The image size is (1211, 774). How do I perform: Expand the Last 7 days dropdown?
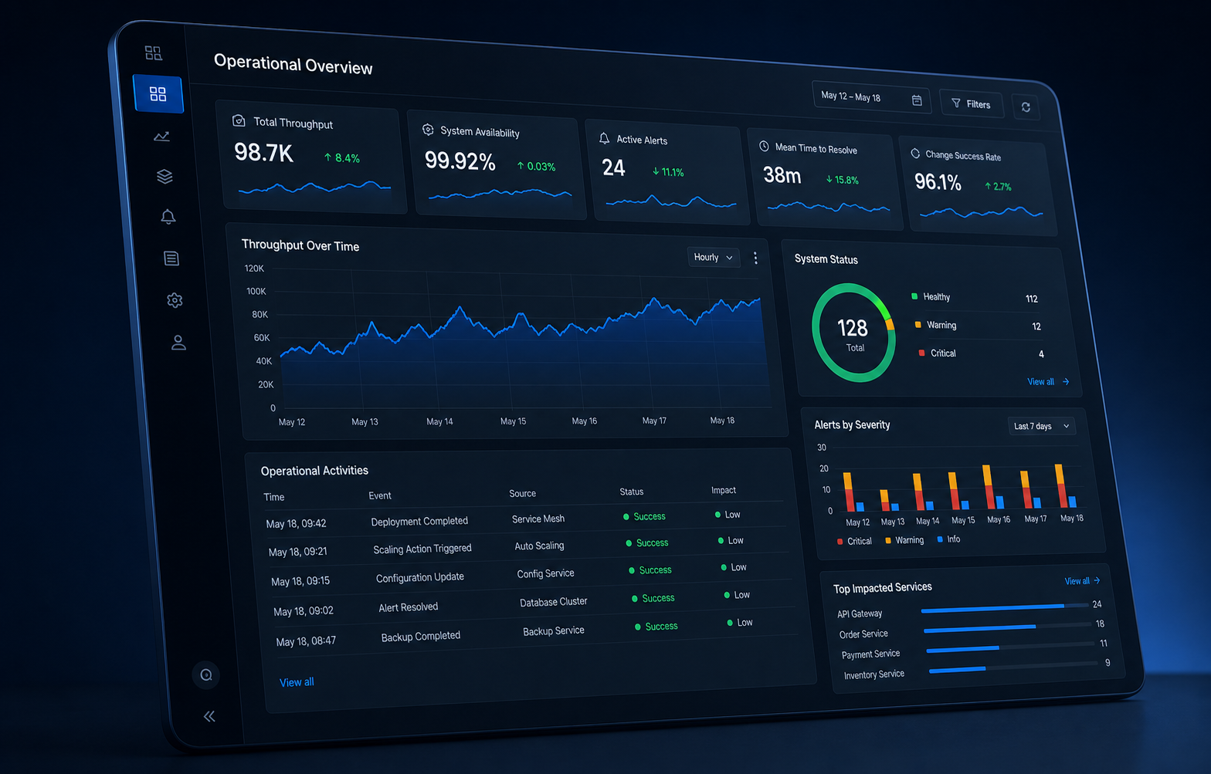1042,426
